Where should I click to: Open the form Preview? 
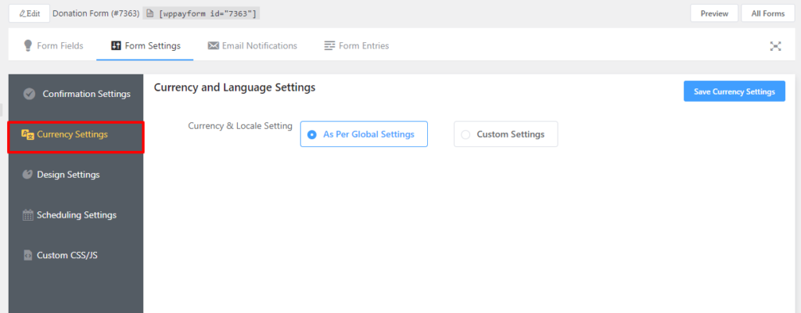(x=714, y=13)
